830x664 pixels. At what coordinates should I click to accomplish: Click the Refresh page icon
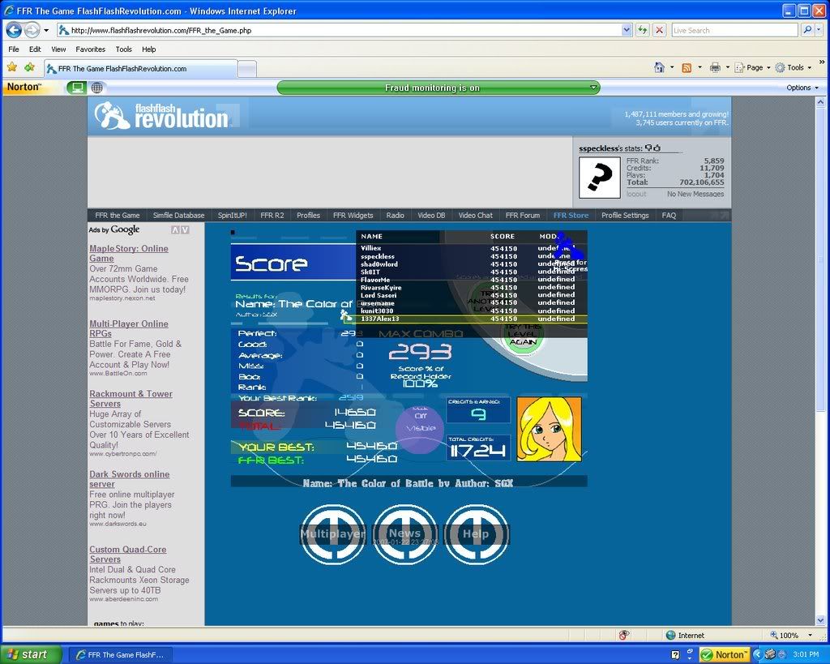643,30
